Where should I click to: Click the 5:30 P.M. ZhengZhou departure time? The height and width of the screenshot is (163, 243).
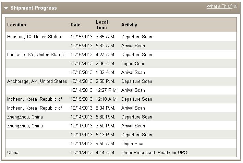coord(105,117)
